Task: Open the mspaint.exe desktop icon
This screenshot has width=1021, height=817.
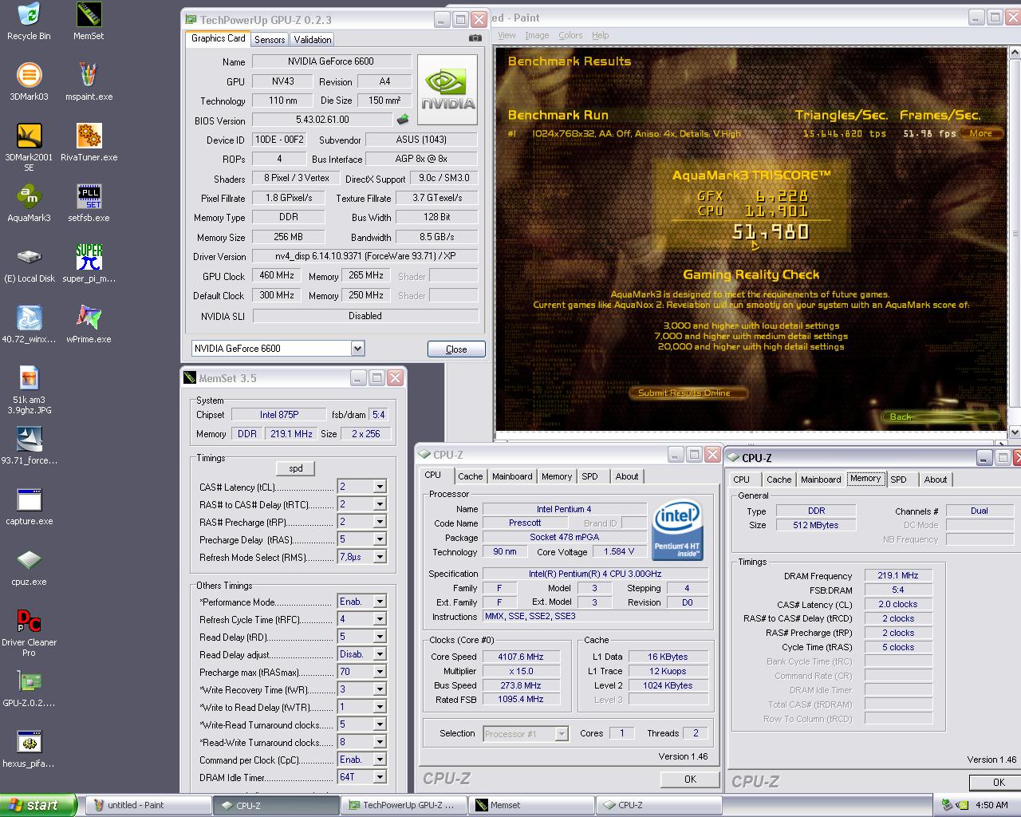Action: (x=89, y=81)
